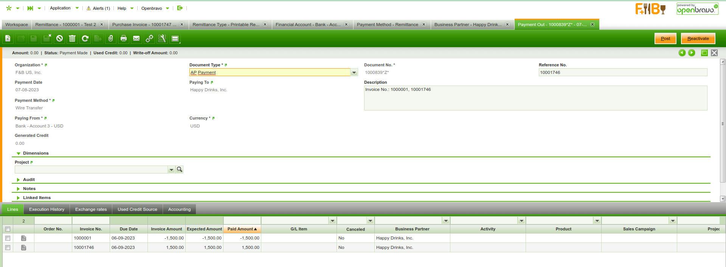Click the chain link toolbar icon
The image size is (726, 267).
(149, 38)
